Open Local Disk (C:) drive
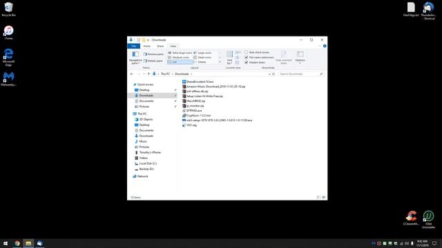The image size is (442, 248). click(148, 163)
